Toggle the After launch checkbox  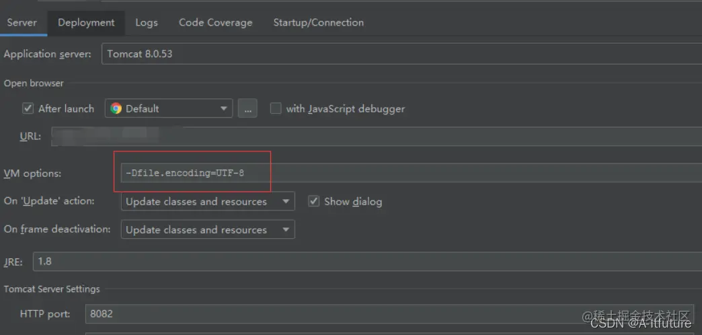click(28, 108)
